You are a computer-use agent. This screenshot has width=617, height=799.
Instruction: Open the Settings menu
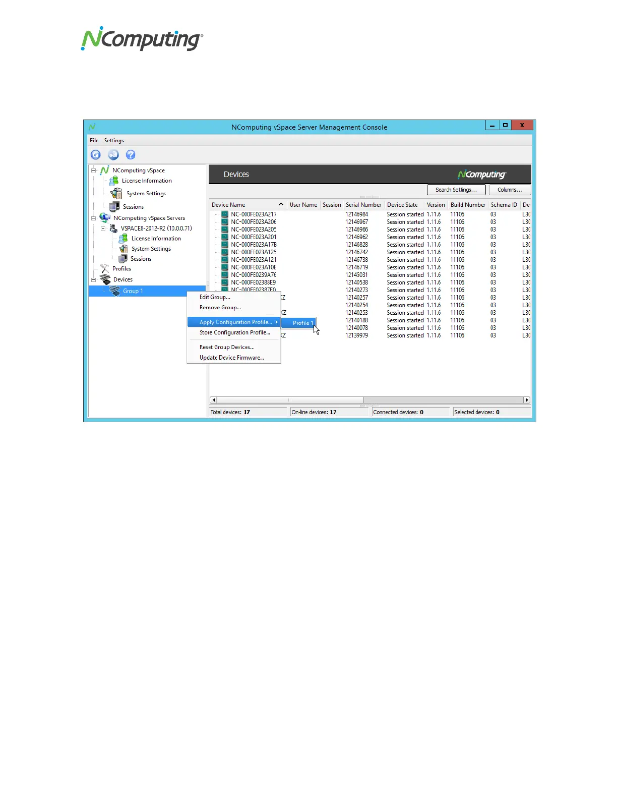pyautogui.click(x=114, y=140)
